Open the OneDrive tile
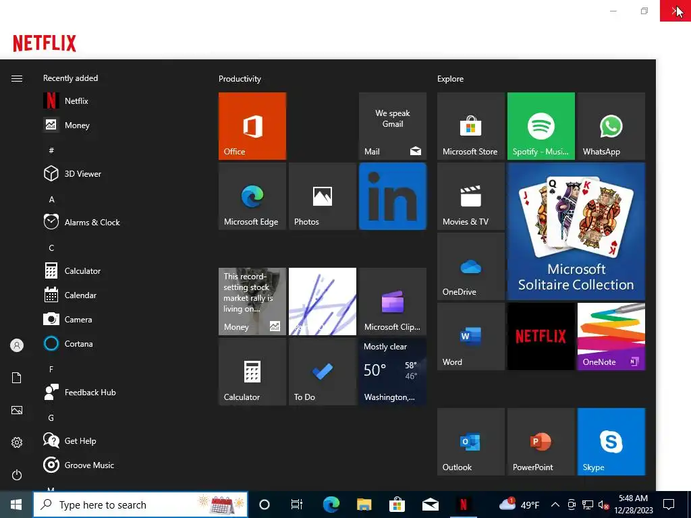The height and width of the screenshot is (518, 691). pos(470,266)
